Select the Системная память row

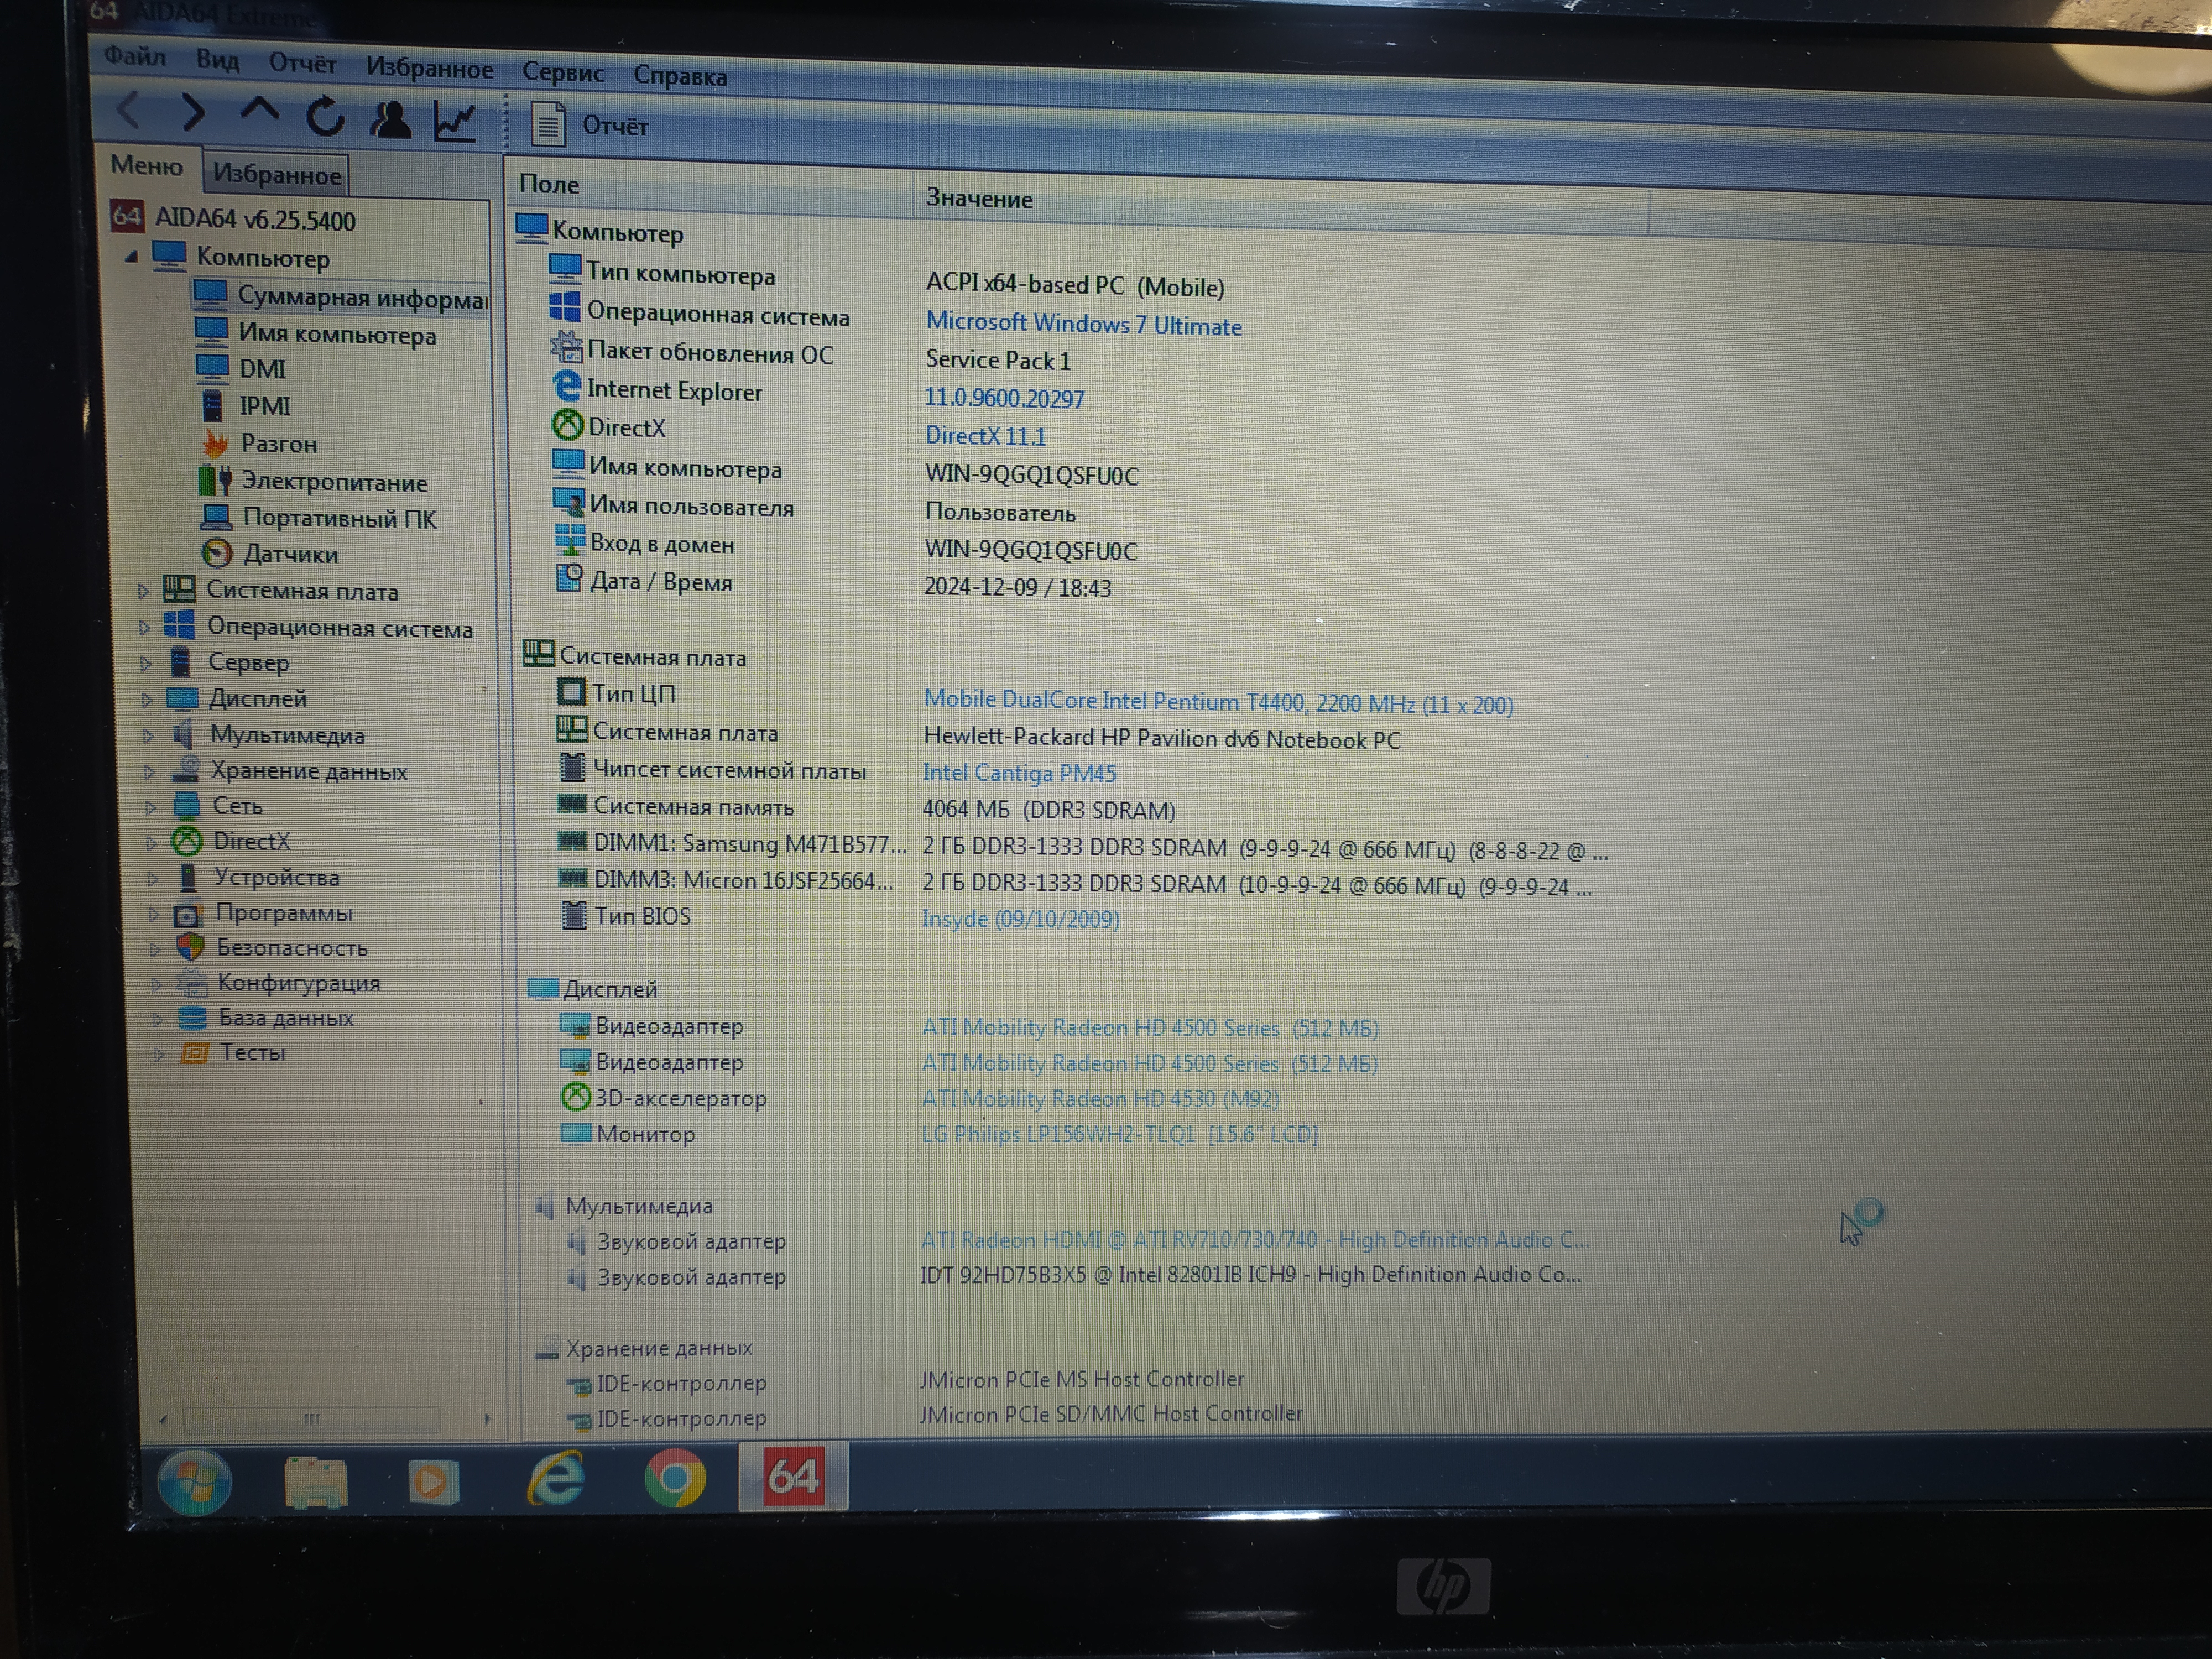[866, 808]
